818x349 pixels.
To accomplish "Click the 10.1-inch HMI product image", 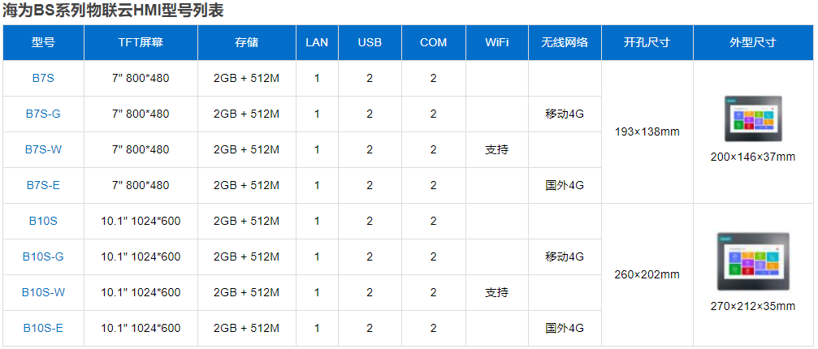I will tap(752, 262).
